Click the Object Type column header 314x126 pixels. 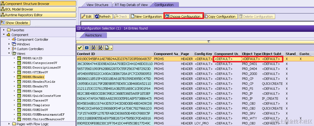251,54
